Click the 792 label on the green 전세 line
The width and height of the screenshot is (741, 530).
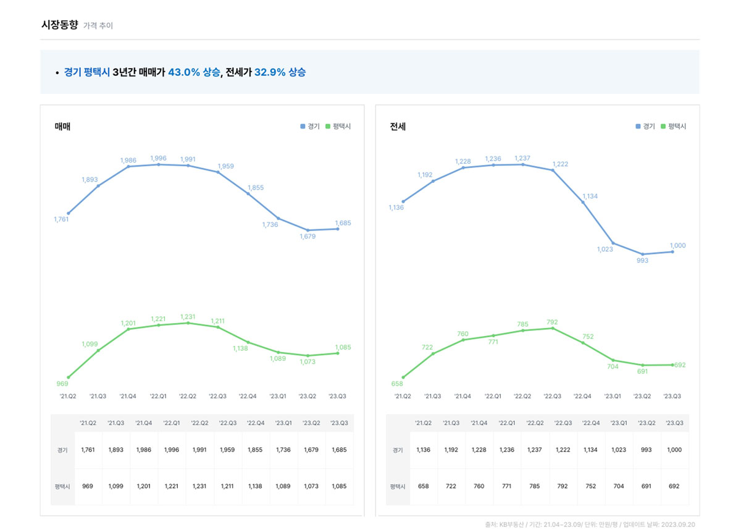[552, 322]
